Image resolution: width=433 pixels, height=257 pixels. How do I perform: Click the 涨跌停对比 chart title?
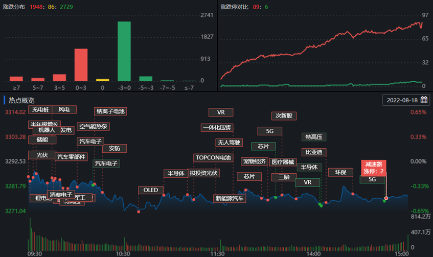coord(233,7)
